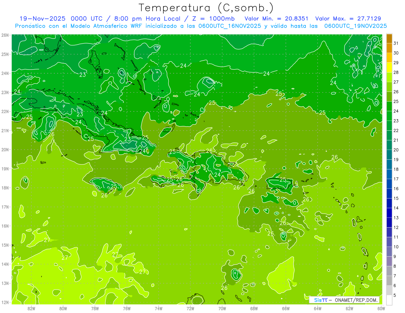The width and height of the screenshot is (405, 313).
Task: Click the yellow swatch between 28 and 29
Action: click(389, 68)
